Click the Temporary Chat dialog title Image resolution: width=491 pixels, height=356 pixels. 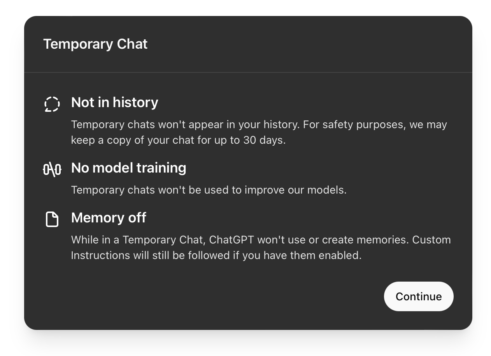pos(95,44)
